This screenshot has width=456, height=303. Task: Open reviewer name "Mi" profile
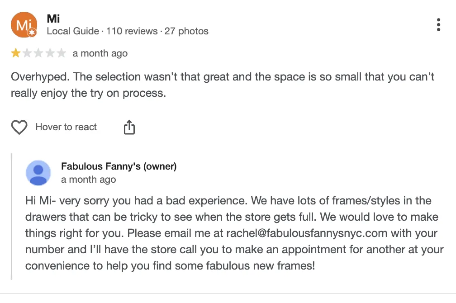53,19
